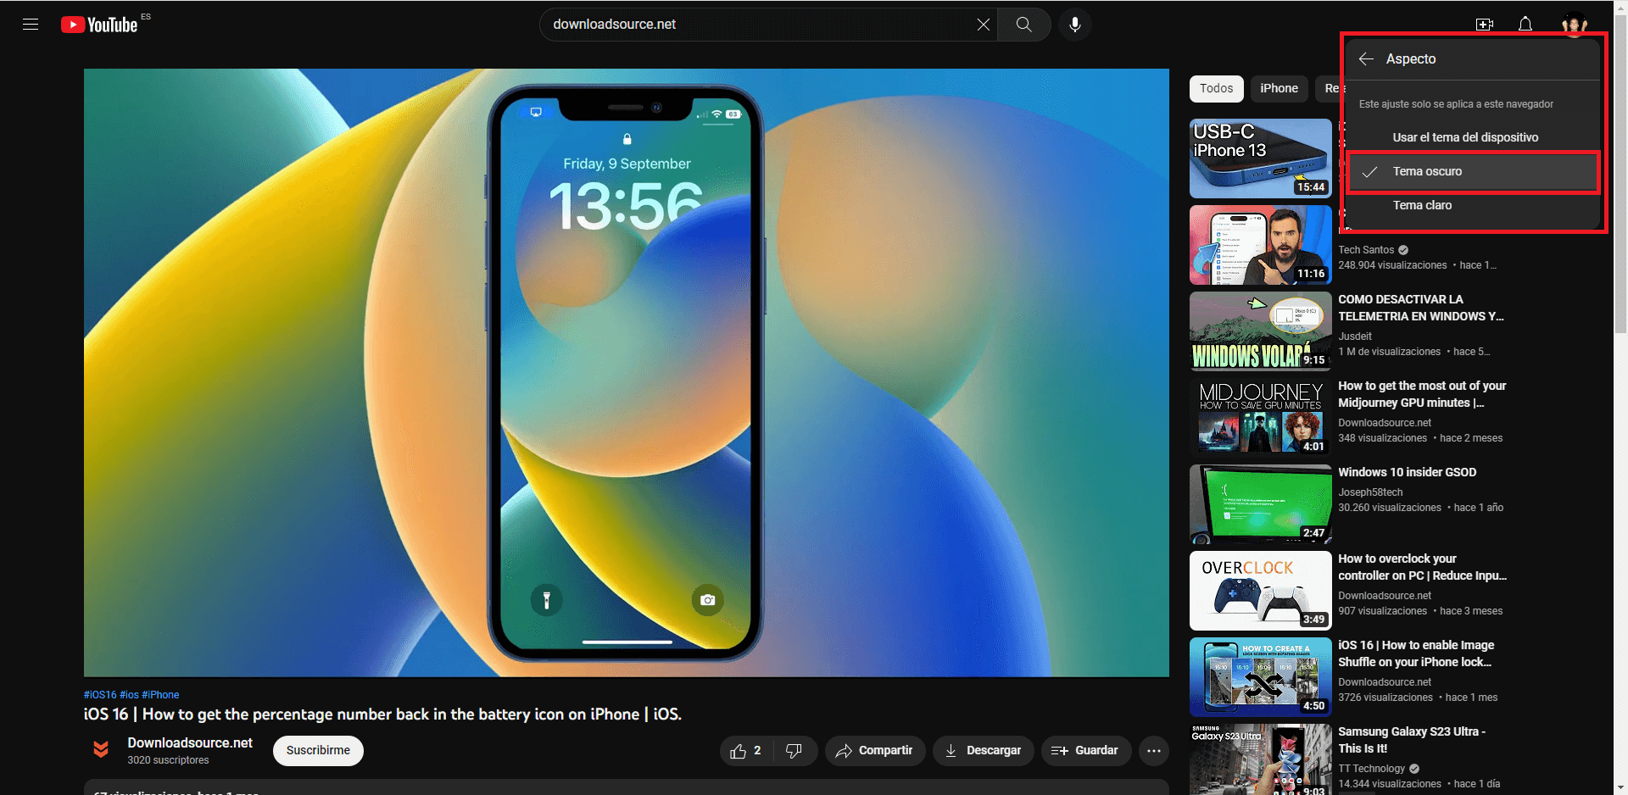Screen dimensions: 1628x795
Task: Select Tema oscuro option
Action: pos(1473,171)
